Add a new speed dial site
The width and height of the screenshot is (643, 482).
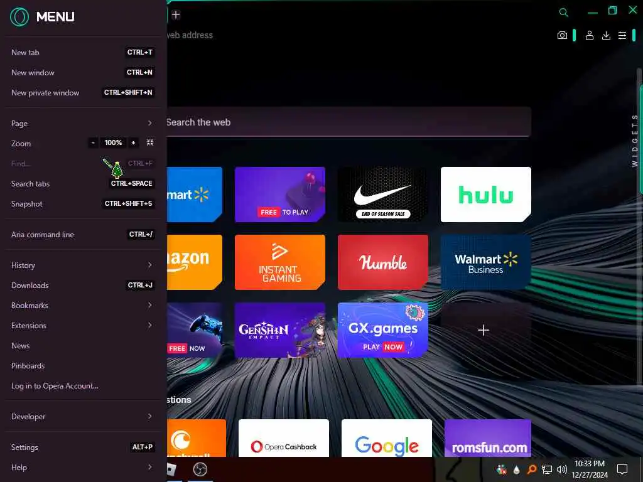coord(485,330)
